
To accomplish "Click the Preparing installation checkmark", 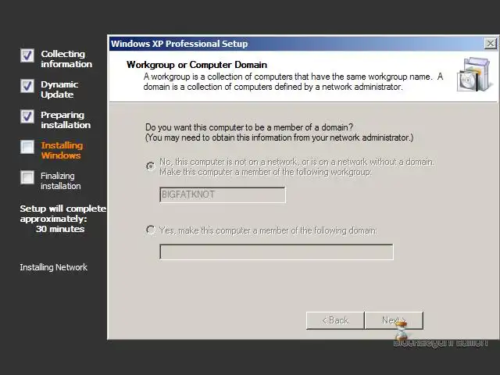I will click(27, 116).
